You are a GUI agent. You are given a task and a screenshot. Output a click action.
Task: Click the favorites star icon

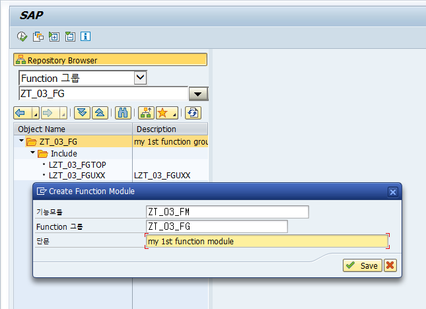click(164, 113)
